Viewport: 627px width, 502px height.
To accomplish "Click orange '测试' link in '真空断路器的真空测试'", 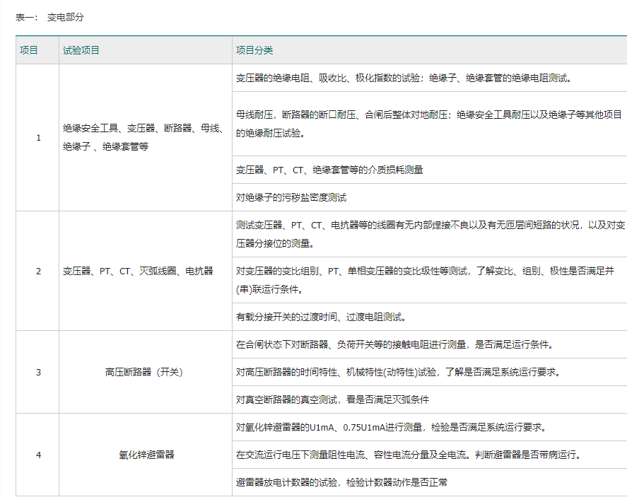I will 328,399.
